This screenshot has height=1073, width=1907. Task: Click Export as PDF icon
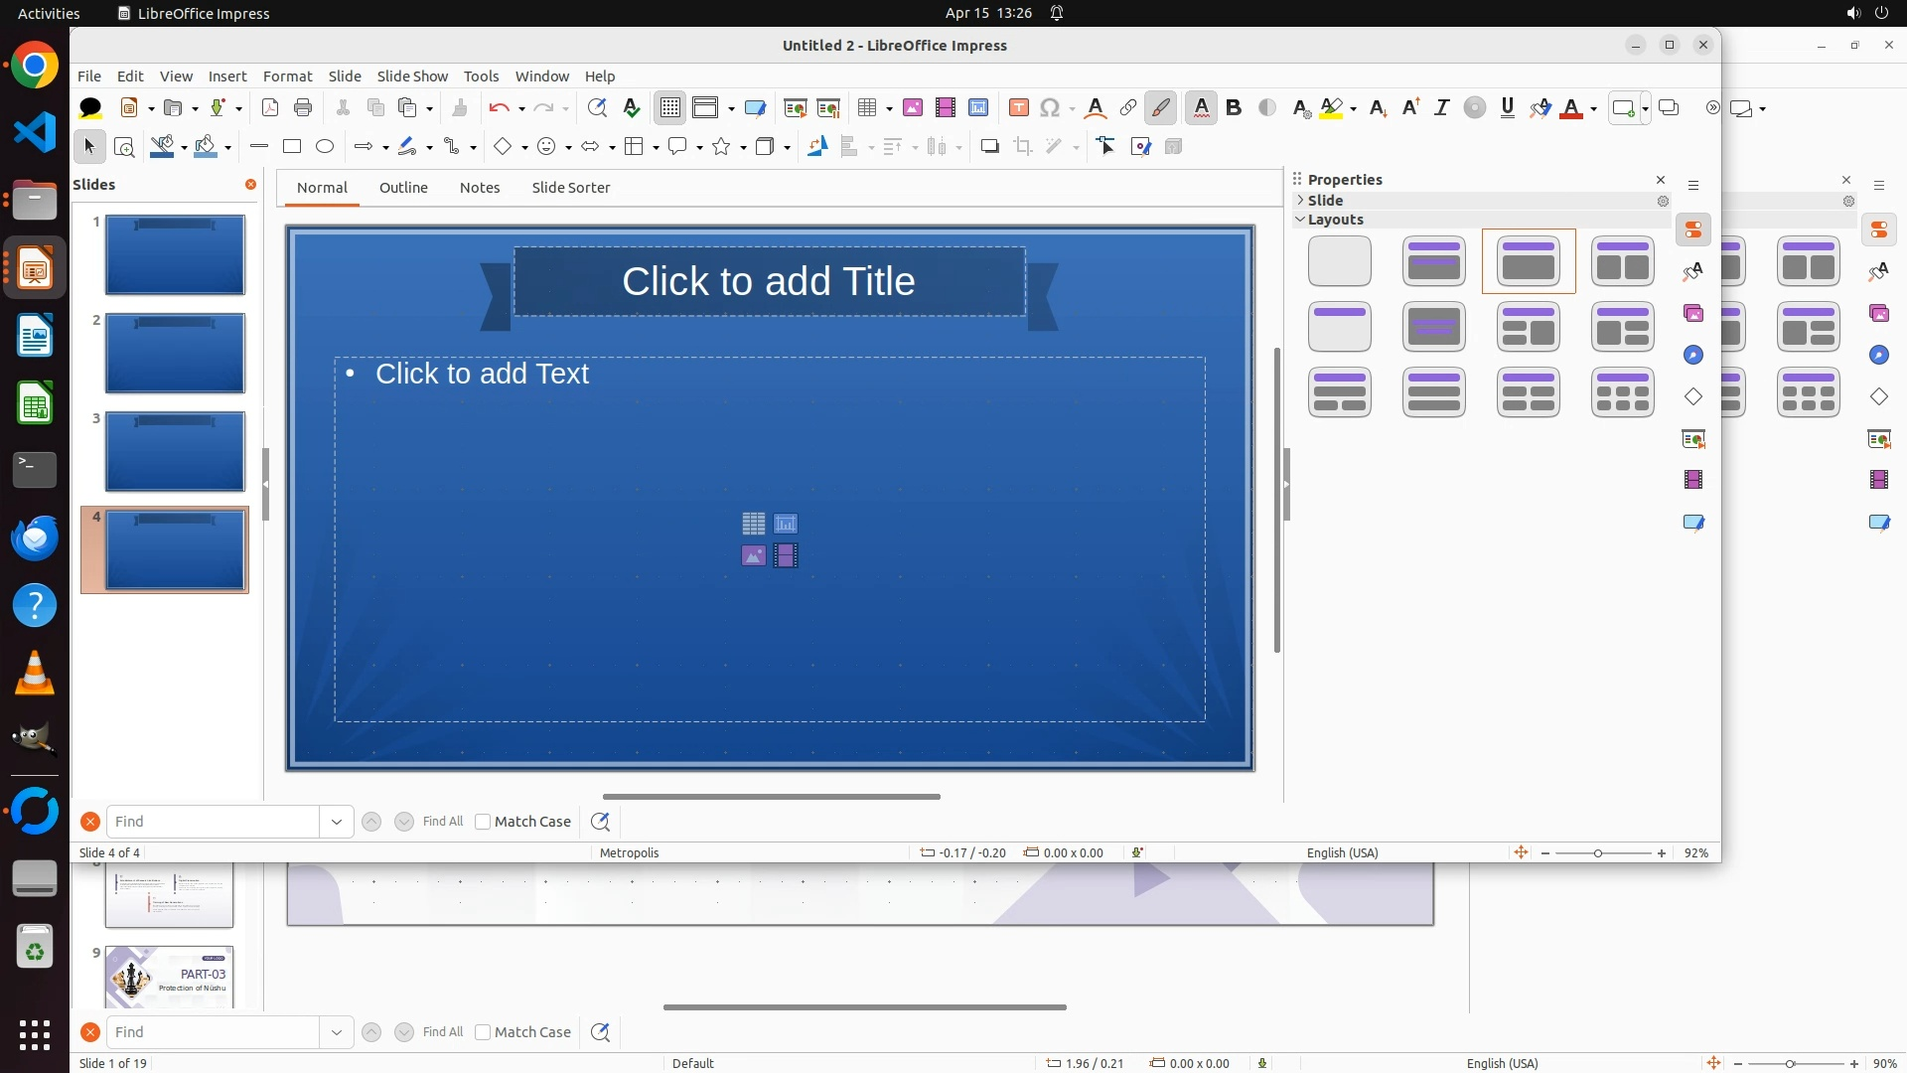(x=270, y=107)
